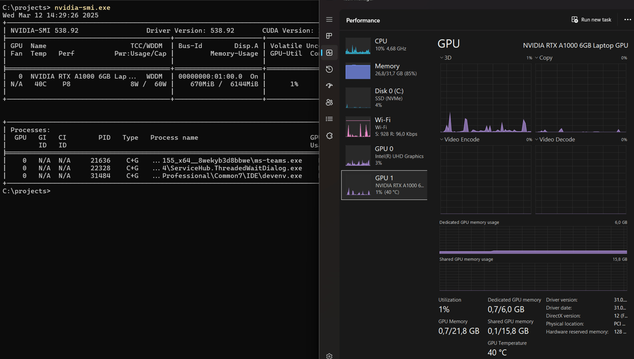
Task: Open the Details page icon
Action: click(x=329, y=119)
